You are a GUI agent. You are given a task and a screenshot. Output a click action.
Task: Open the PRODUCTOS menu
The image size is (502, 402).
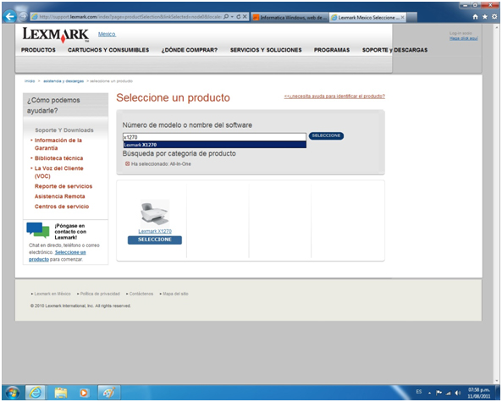(38, 50)
